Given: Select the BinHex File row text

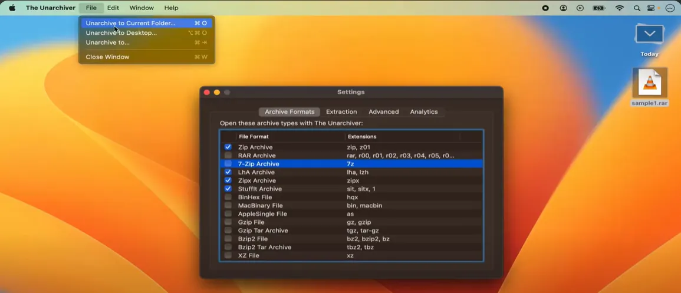Looking at the screenshot, I should [255, 197].
